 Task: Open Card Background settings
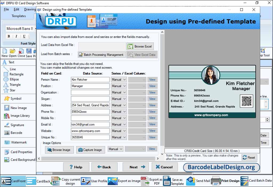(20, 159)
